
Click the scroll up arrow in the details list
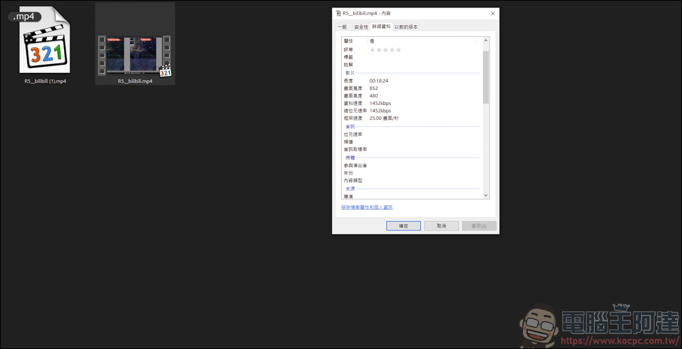click(x=486, y=41)
